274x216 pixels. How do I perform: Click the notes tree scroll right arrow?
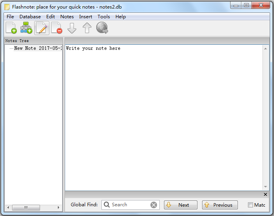click(x=58, y=207)
